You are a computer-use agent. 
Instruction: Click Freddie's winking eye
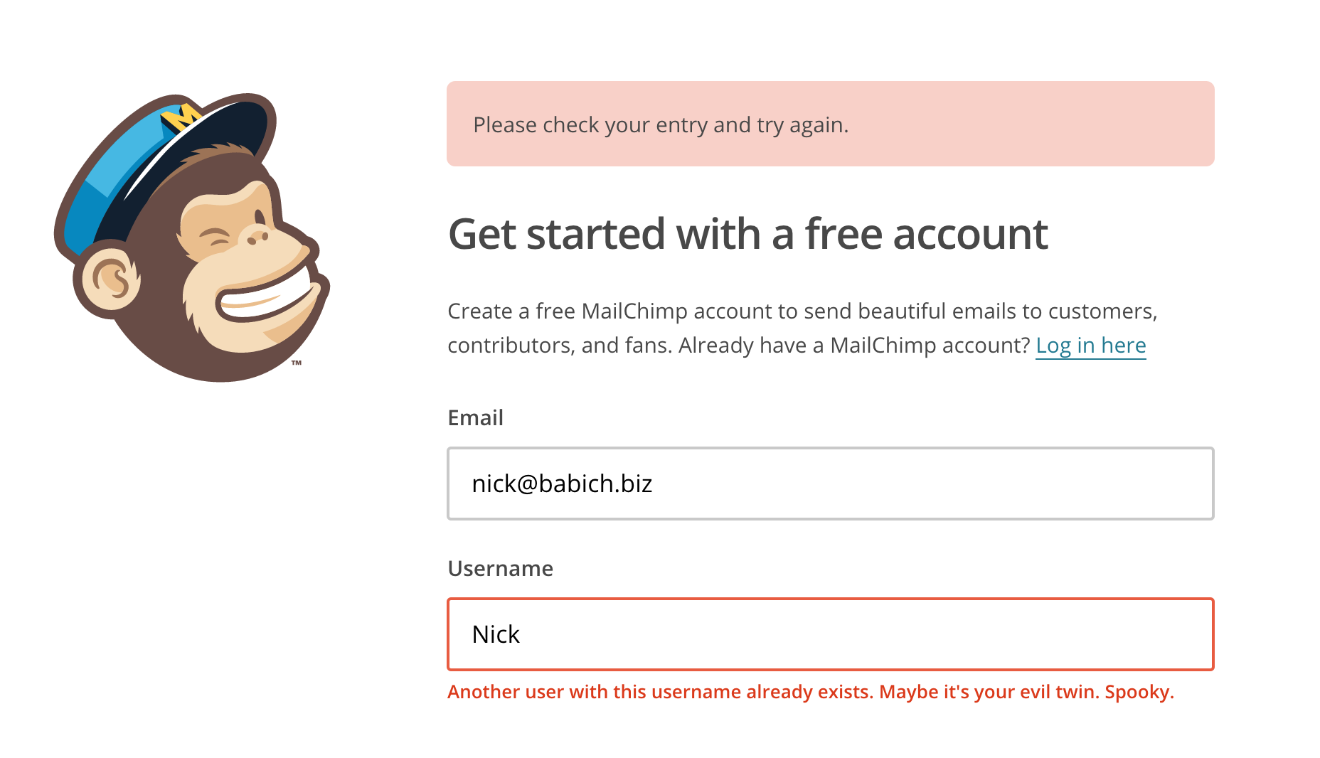click(216, 237)
